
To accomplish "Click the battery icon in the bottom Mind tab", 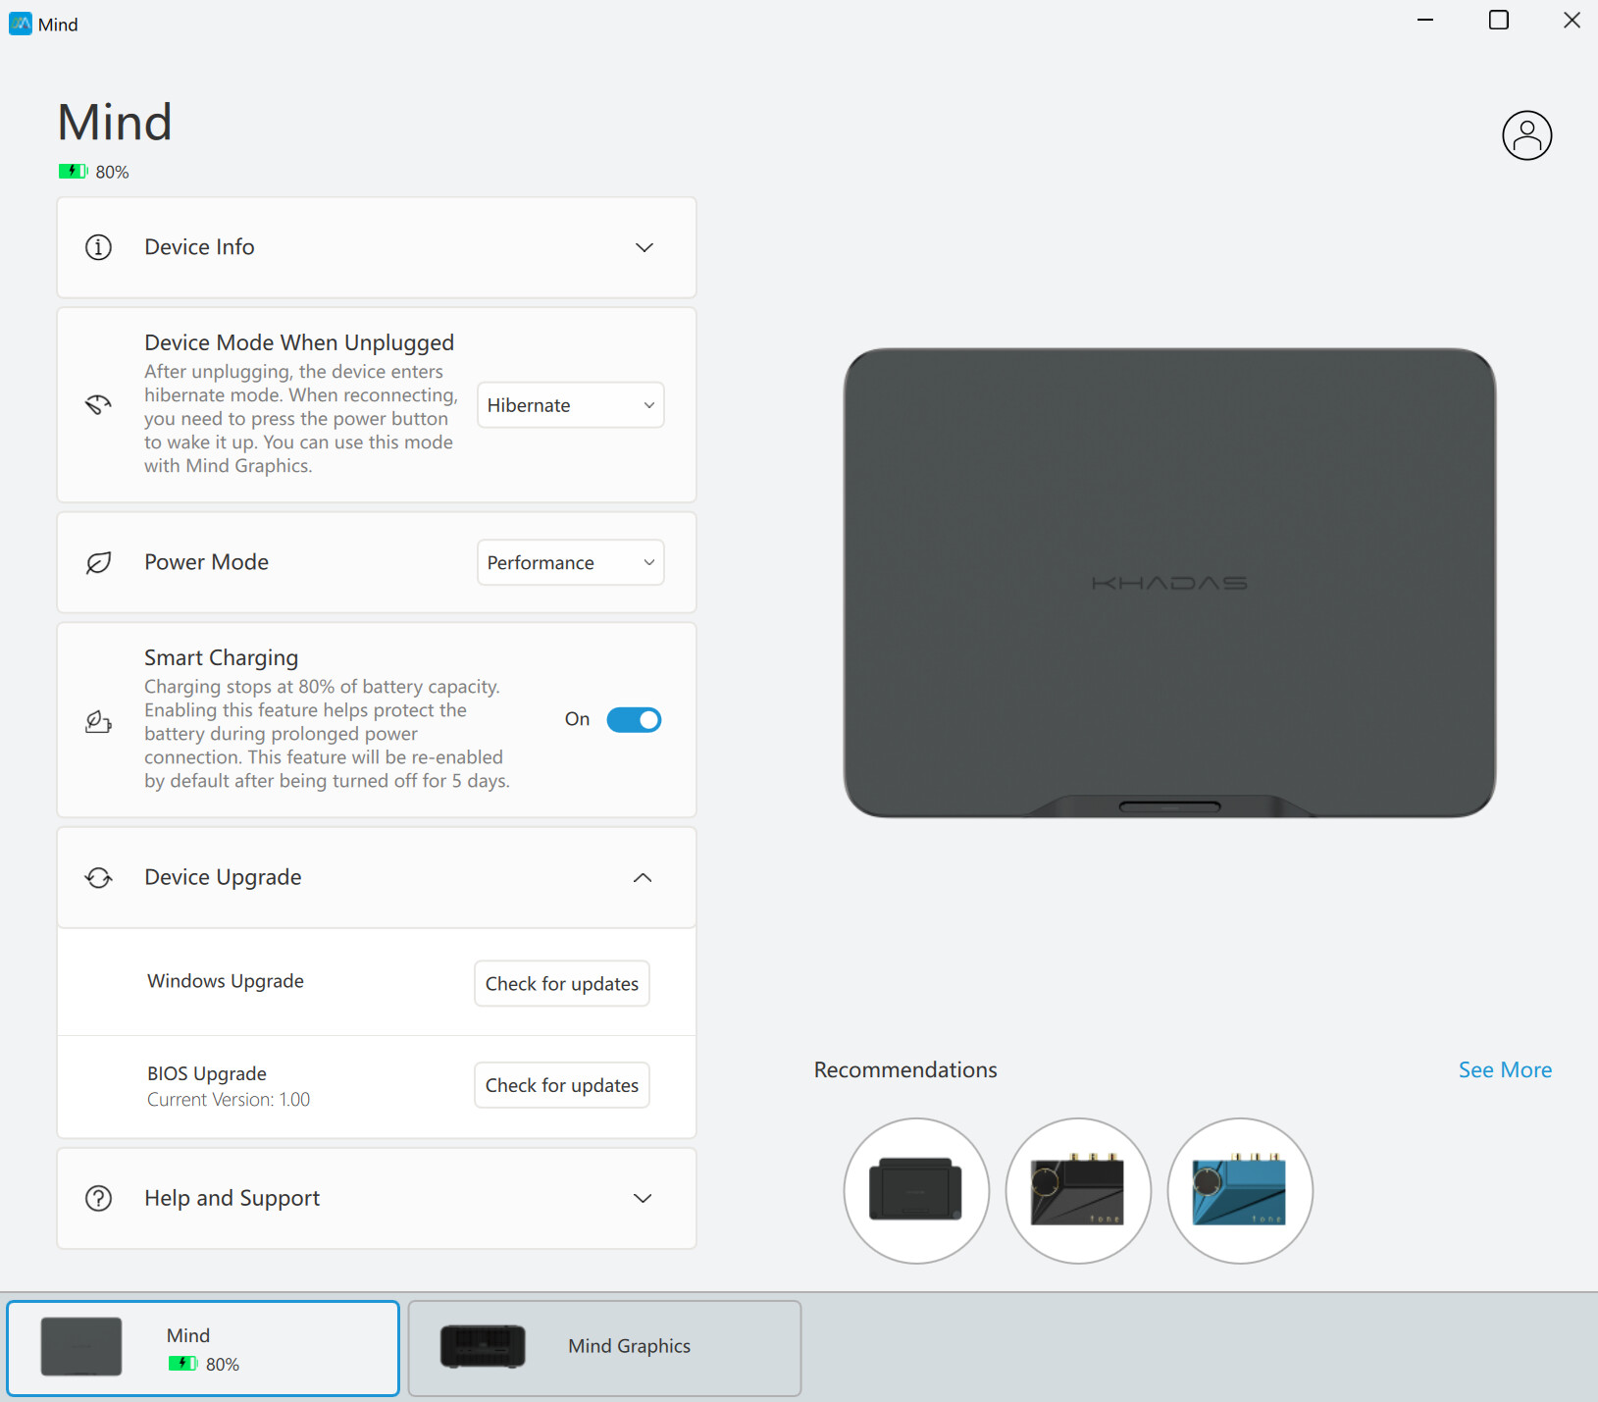I will [x=182, y=1364].
